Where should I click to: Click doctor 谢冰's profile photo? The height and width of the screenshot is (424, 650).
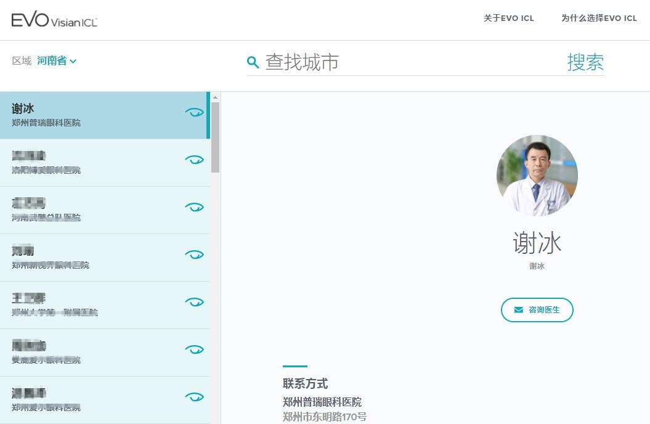(x=537, y=176)
